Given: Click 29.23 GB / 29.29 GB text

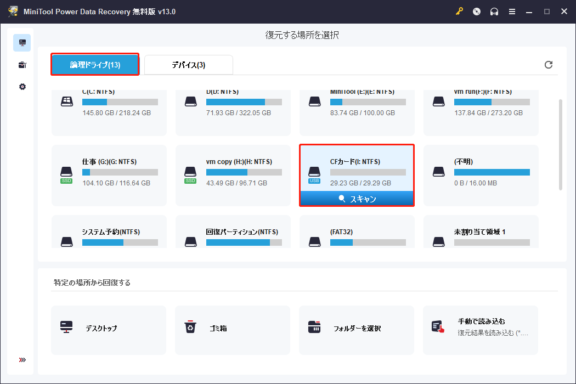Looking at the screenshot, I should click(x=361, y=183).
